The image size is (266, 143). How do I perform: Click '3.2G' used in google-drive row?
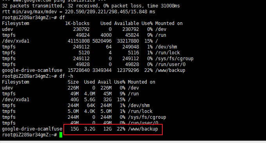pyautogui.click(x=90, y=129)
